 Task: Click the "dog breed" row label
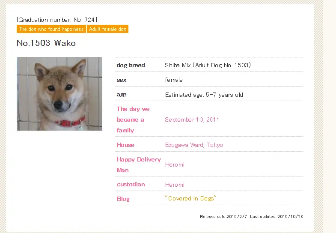pyautogui.click(x=131, y=65)
